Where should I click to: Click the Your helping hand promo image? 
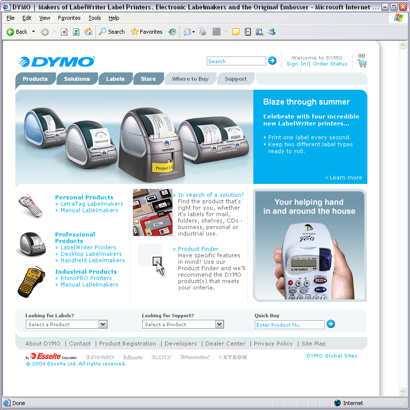(x=310, y=245)
